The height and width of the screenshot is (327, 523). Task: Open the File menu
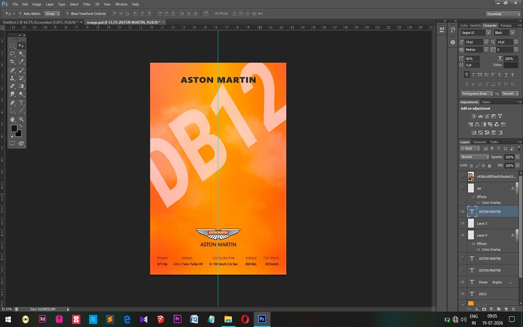[x=15, y=4]
